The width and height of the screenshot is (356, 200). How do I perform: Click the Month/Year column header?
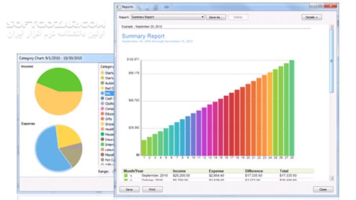tap(133, 171)
